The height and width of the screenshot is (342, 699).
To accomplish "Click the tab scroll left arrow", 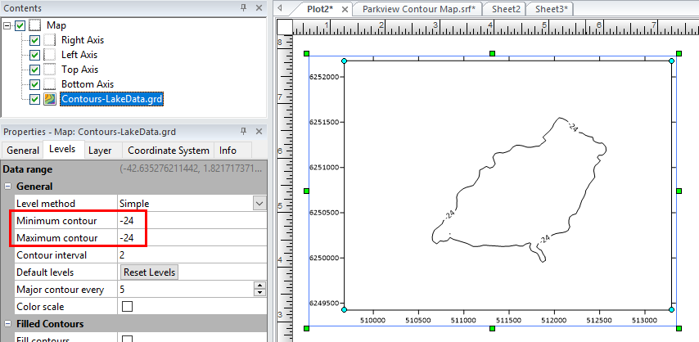I will (280, 7).
